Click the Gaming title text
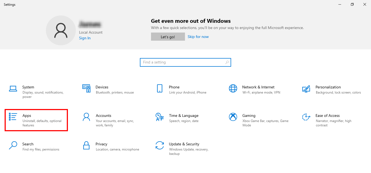371x173 pixels. 249,116
